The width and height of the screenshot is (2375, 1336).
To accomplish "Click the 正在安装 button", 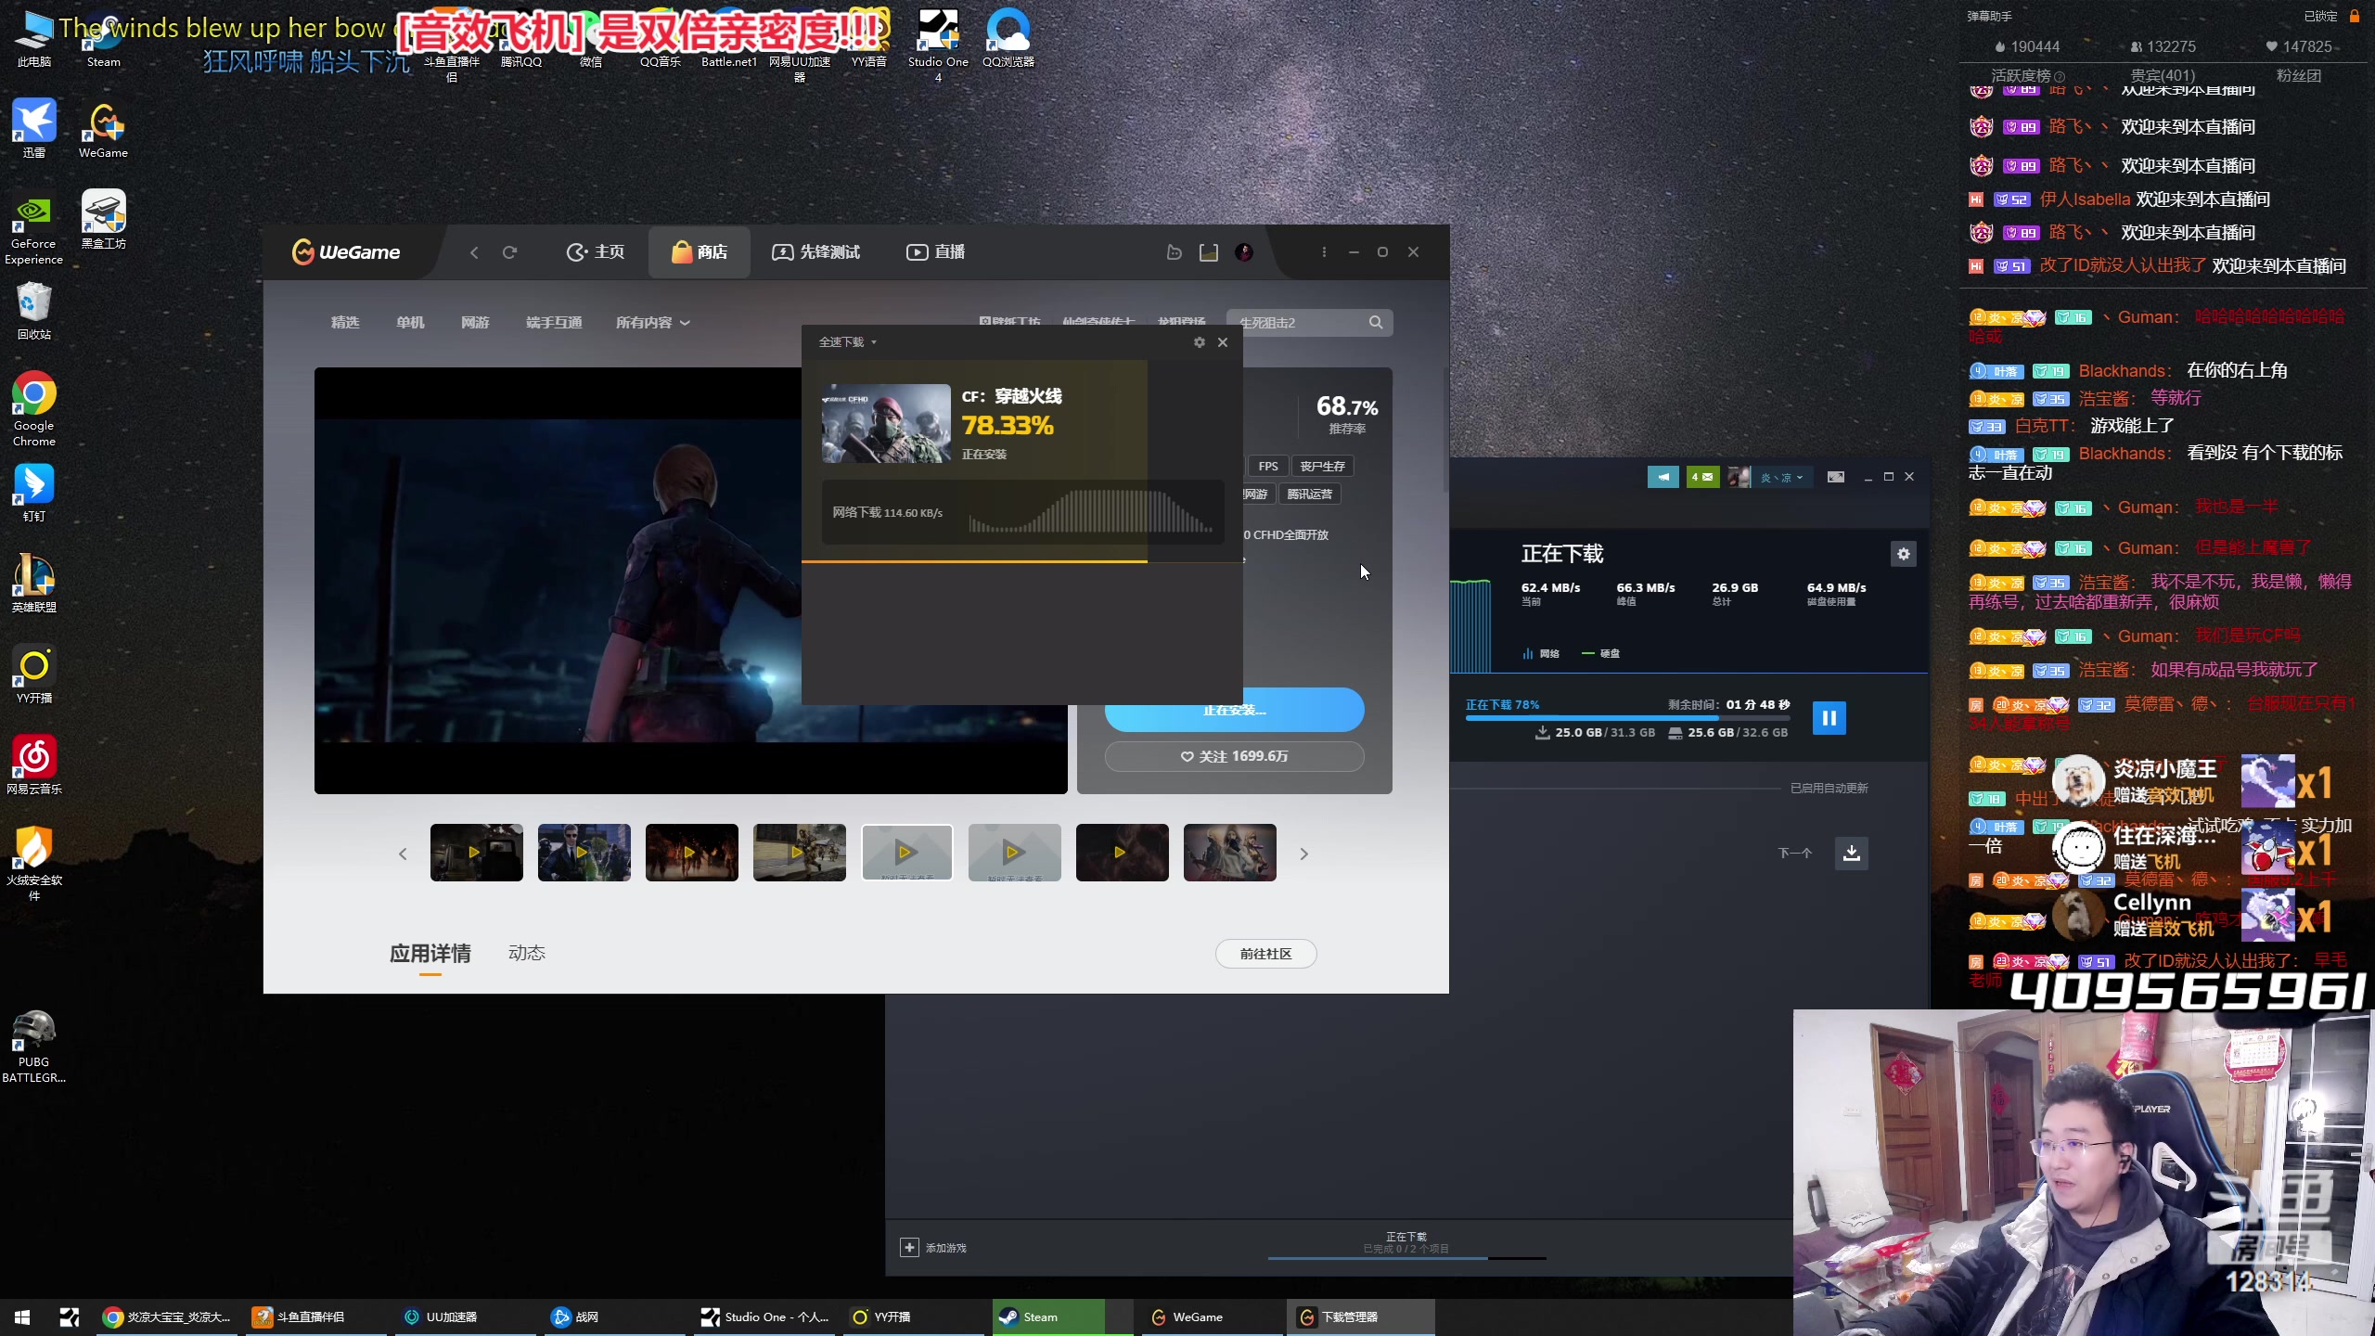I will (x=1234, y=710).
